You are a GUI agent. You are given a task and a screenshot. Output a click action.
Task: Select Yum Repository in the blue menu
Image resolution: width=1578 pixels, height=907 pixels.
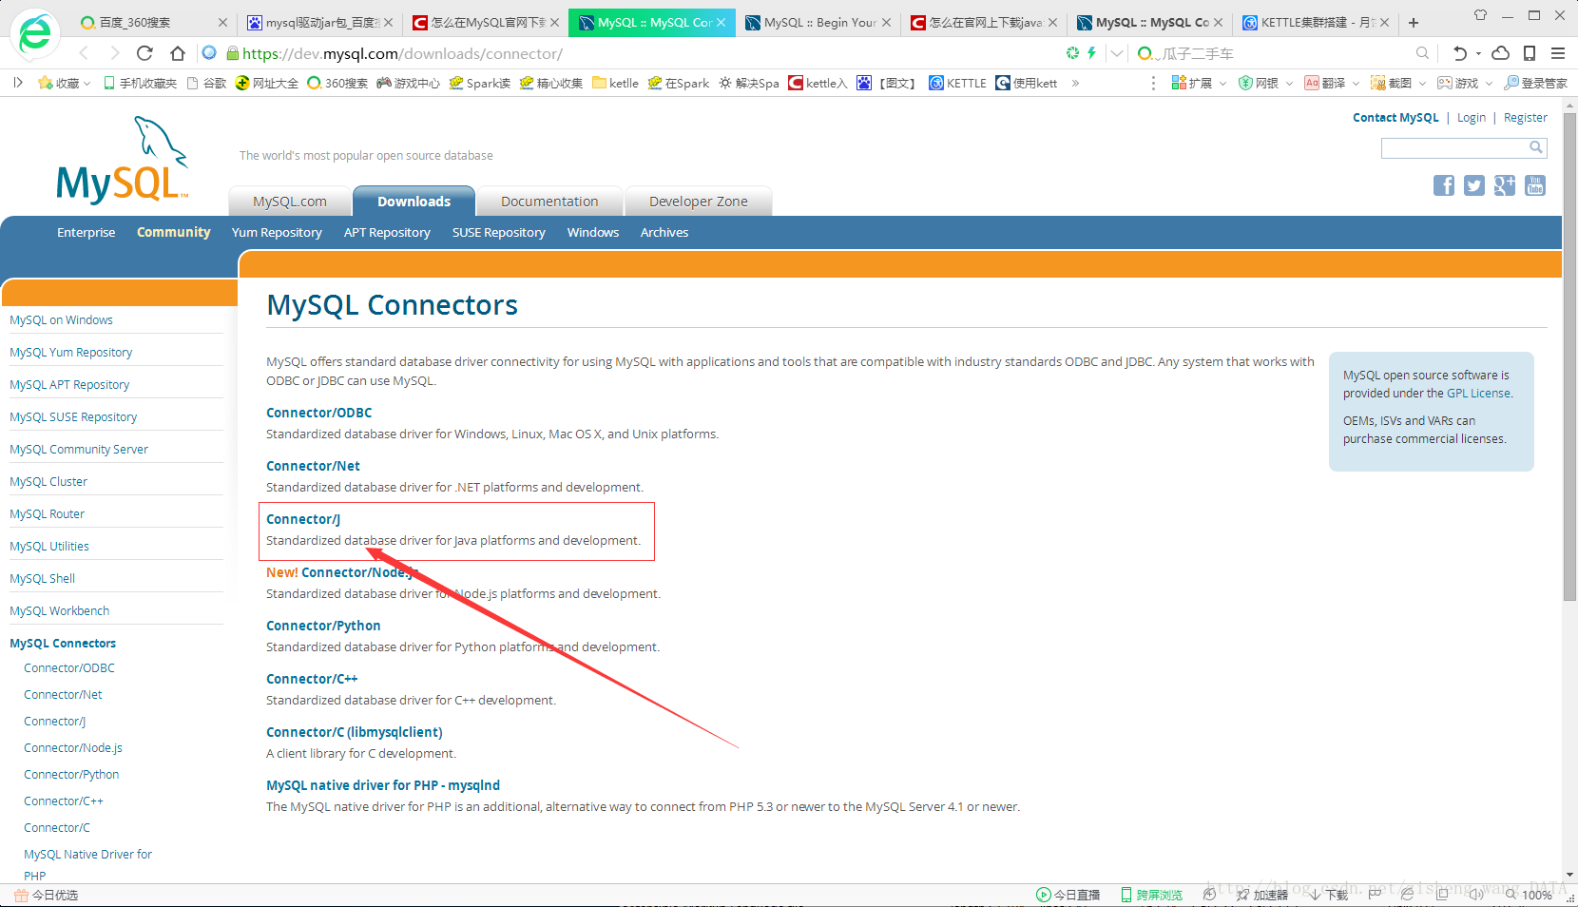[277, 232]
